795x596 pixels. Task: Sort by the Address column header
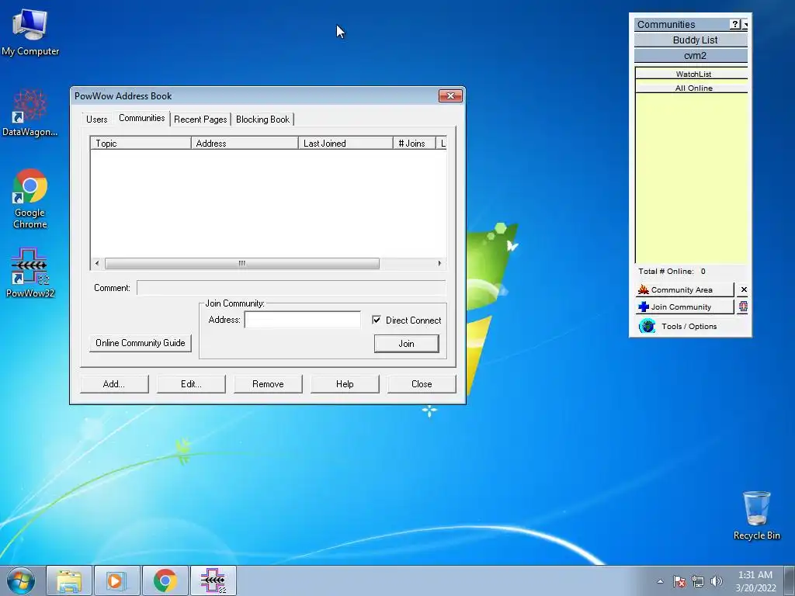tap(245, 144)
